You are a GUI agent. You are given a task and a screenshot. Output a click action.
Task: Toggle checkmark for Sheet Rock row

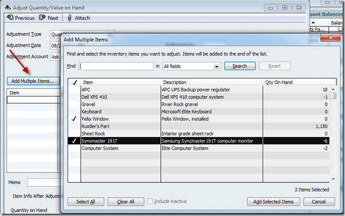[x=74, y=134]
